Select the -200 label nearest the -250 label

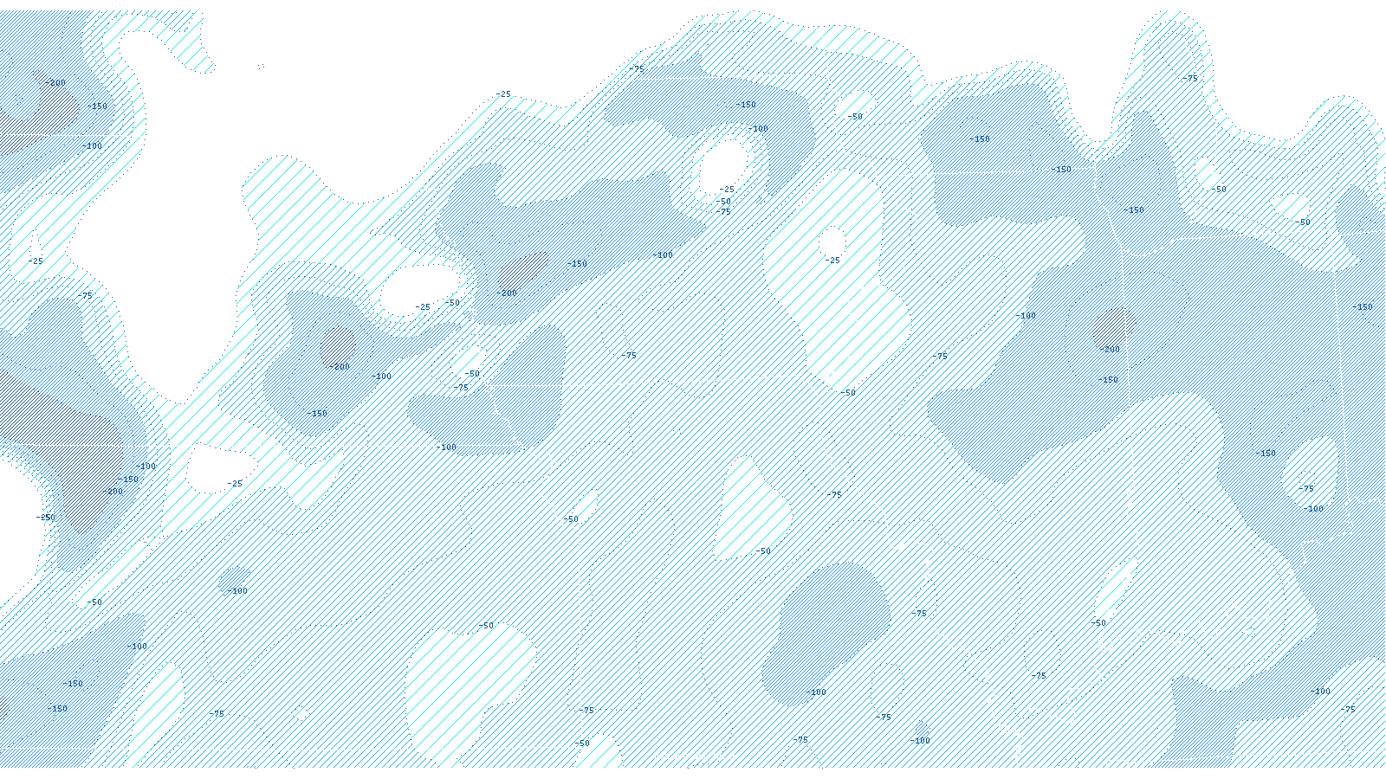click(113, 492)
